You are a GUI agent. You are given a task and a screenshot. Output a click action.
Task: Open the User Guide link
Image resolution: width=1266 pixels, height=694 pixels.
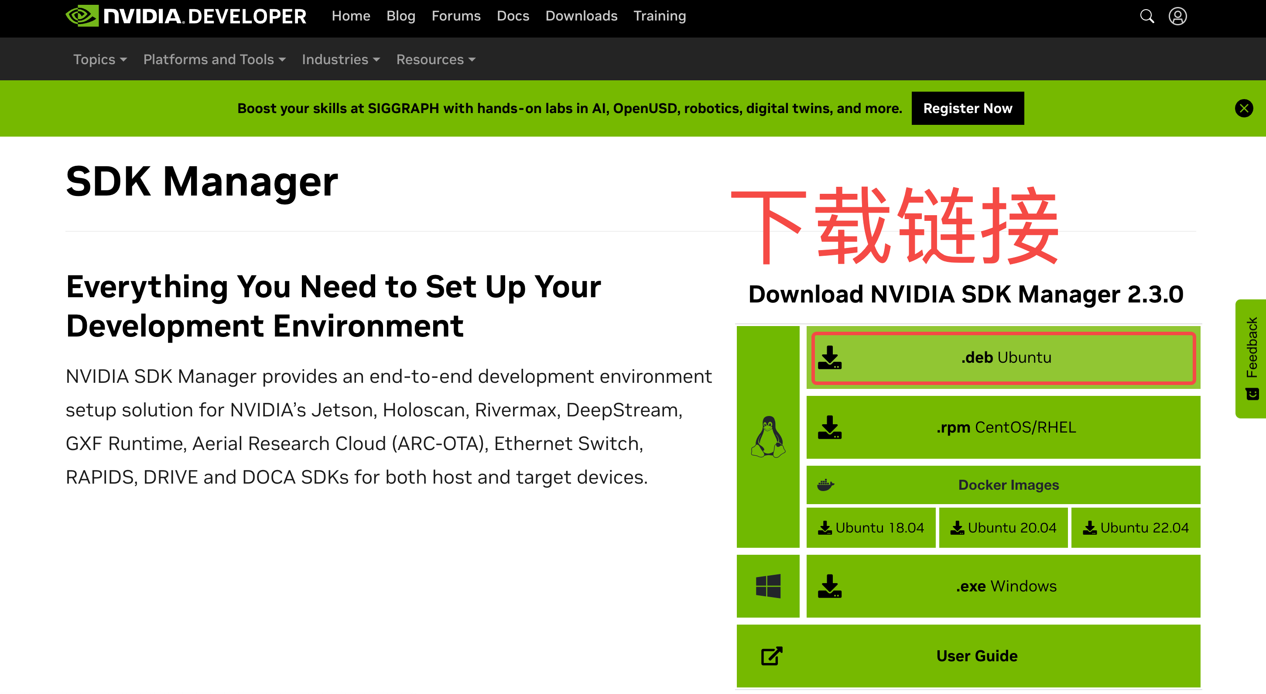(x=968, y=656)
